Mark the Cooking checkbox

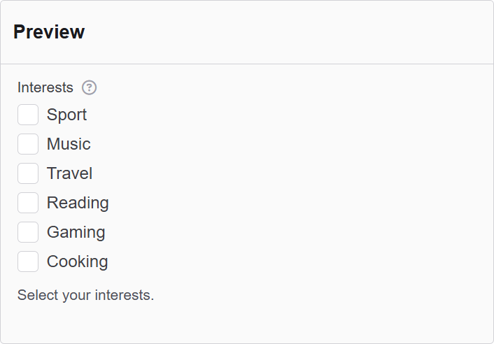28,261
